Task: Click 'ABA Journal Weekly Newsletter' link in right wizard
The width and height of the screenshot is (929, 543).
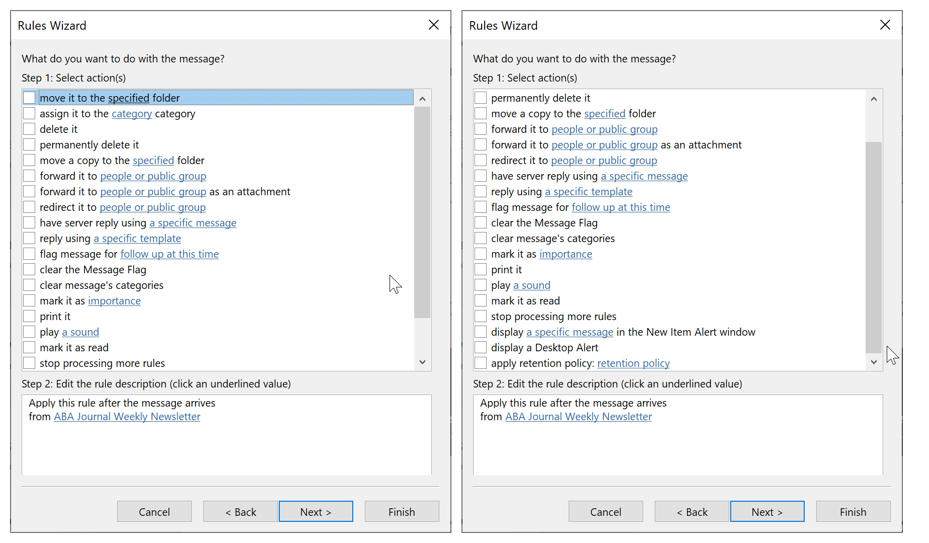Action: point(578,417)
